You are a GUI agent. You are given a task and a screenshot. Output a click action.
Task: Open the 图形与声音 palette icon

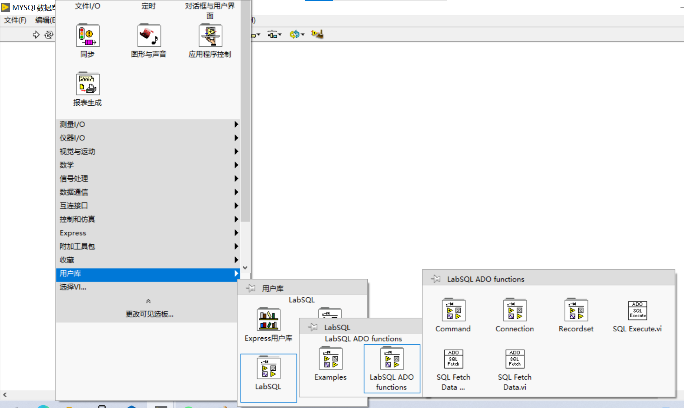149,36
